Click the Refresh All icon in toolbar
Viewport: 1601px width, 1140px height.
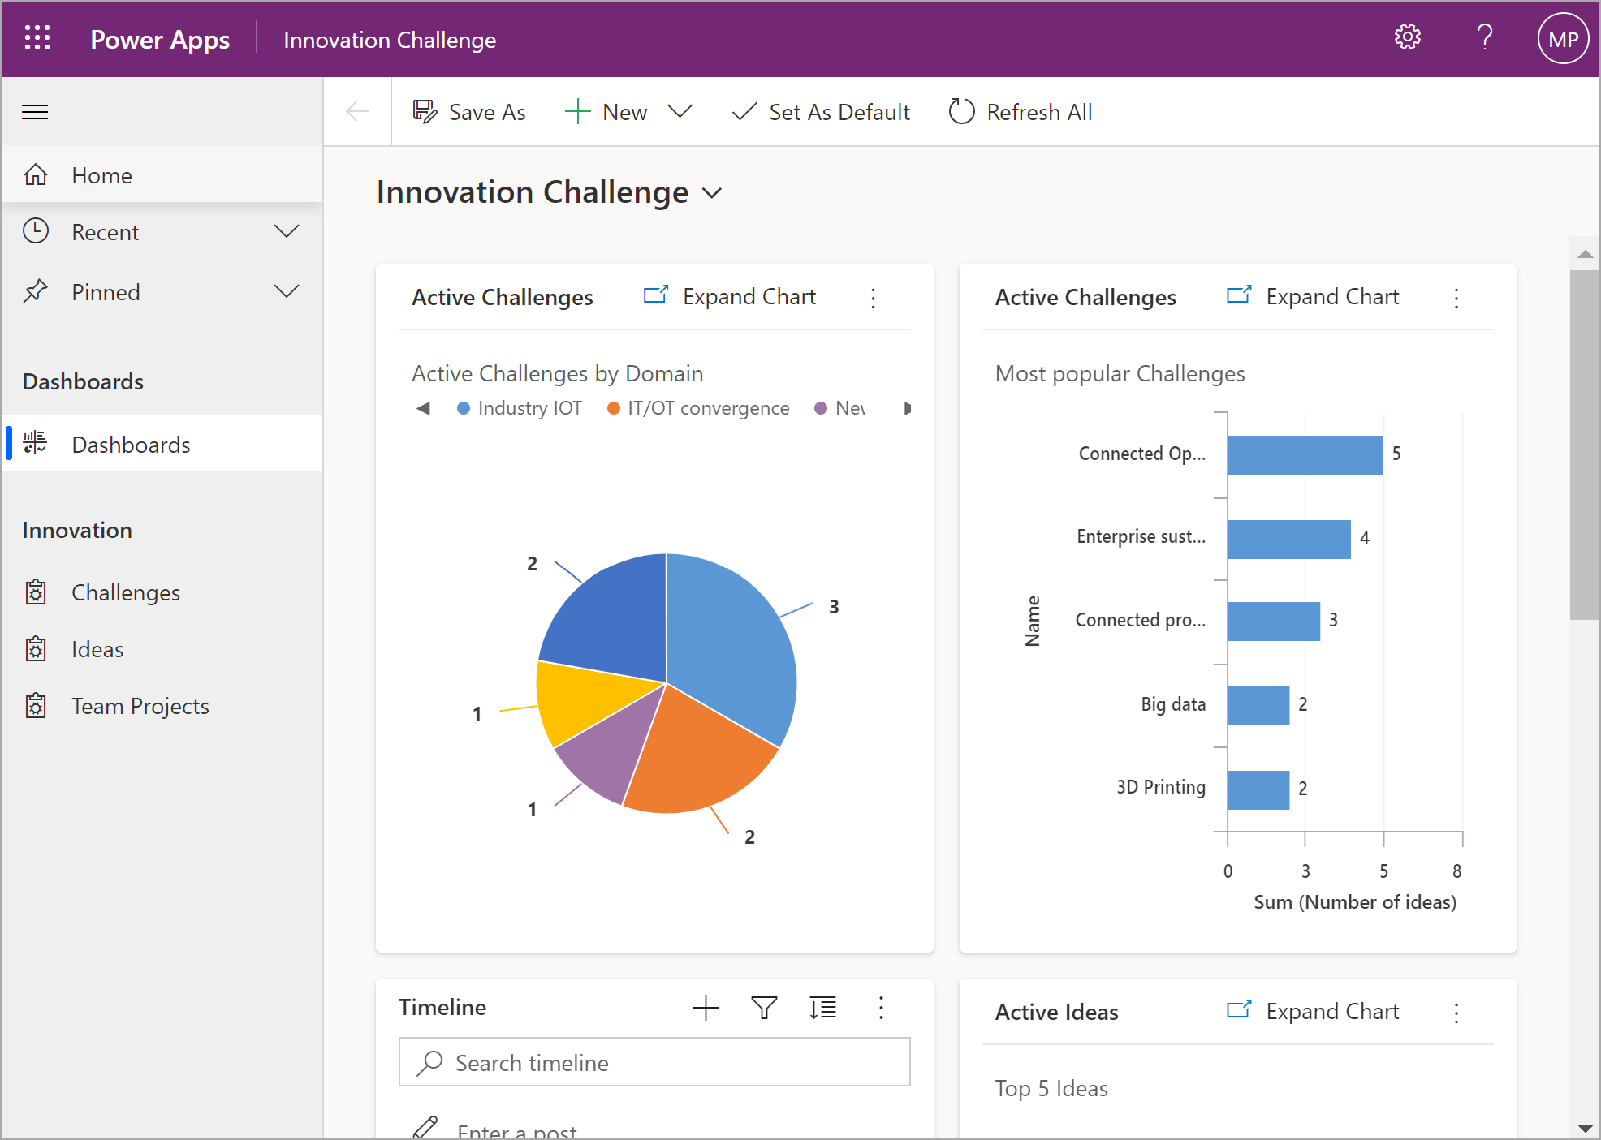963,114
